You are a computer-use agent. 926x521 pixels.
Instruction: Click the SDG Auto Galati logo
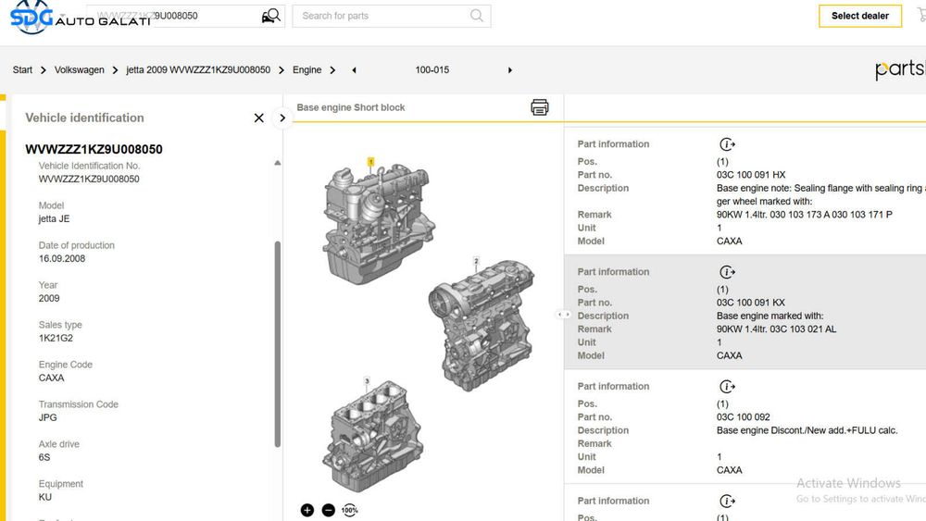[x=80, y=17]
